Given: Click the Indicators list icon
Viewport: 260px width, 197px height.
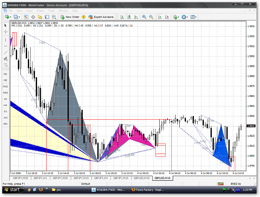Looking at the screenshot, I should 175,17.
